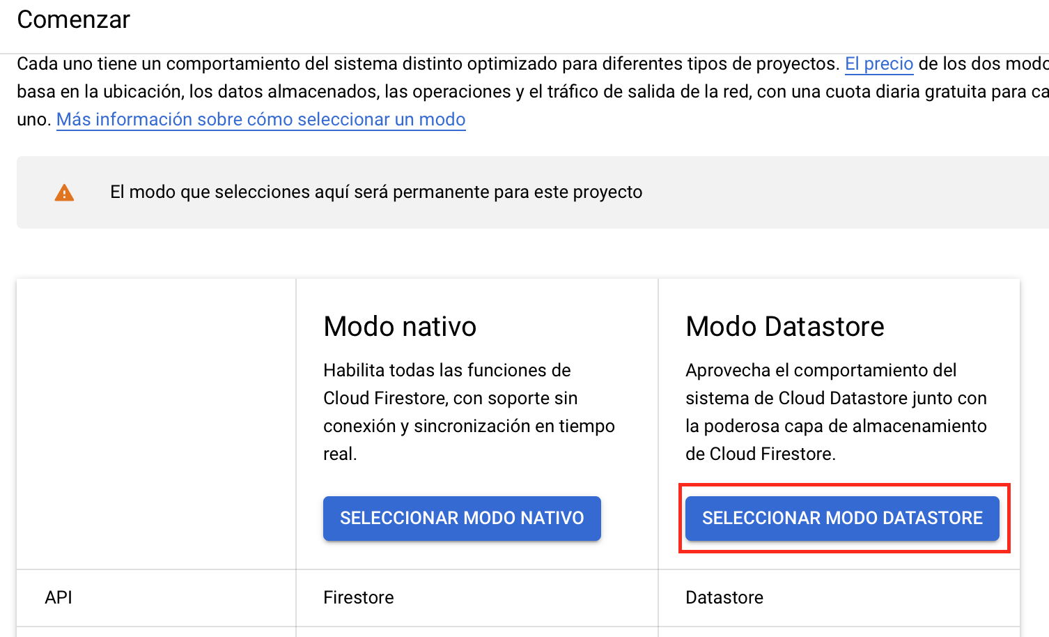Open the 'El precio' pricing link

pyautogui.click(x=879, y=63)
